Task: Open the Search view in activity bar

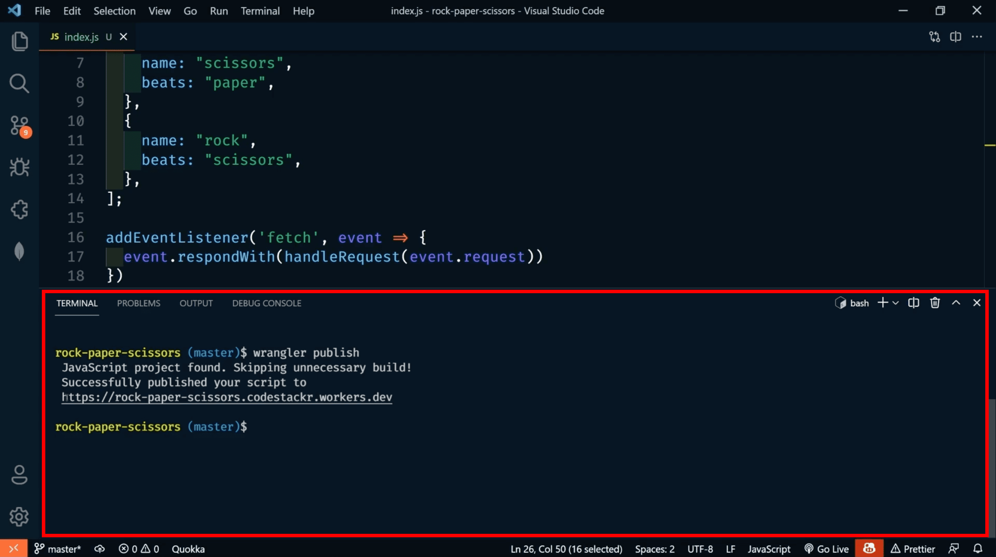Action: tap(19, 83)
